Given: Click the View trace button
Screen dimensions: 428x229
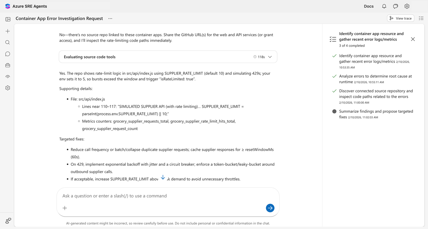Looking at the screenshot, I should 401,18.
